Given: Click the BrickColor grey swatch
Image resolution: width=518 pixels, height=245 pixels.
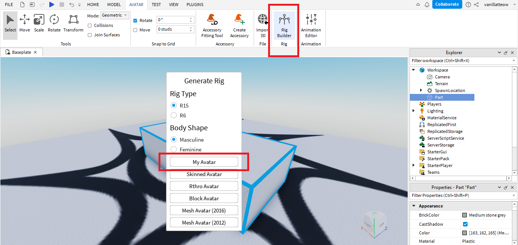Looking at the screenshot, I should click(x=465, y=215).
